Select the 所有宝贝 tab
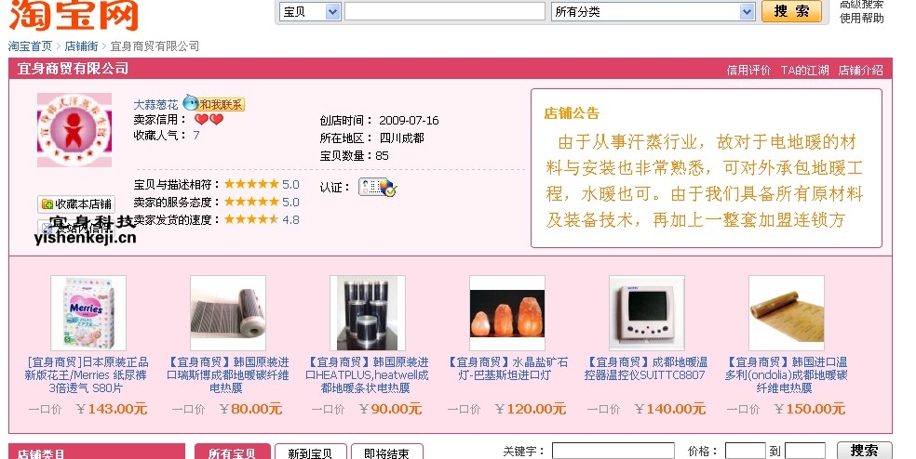This screenshot has height=459, width=916. 232,452
